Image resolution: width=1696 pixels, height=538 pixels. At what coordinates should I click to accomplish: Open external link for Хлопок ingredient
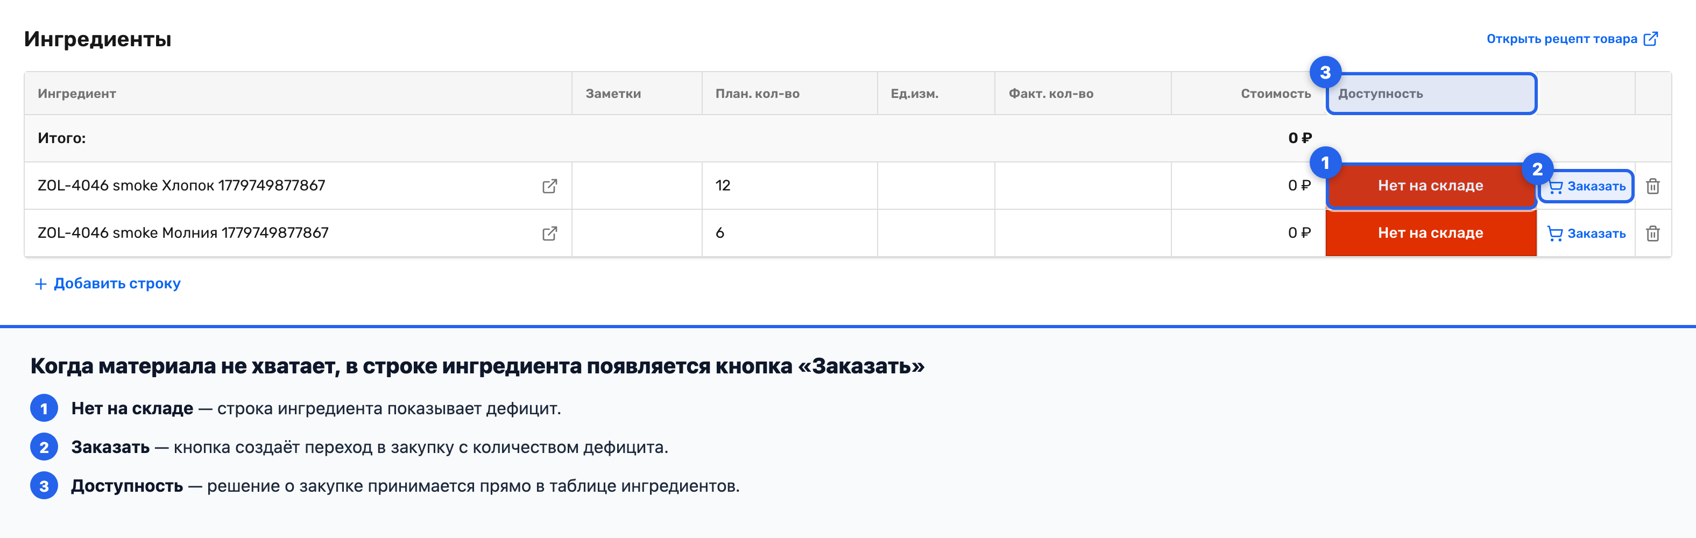click(x=550, y=186)
